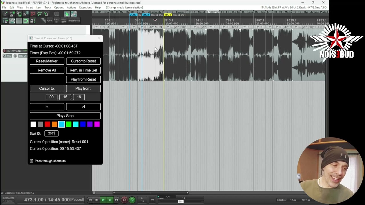Open the Extensions menu
This screenshot has height=205, width=365.
click(86, 7)
